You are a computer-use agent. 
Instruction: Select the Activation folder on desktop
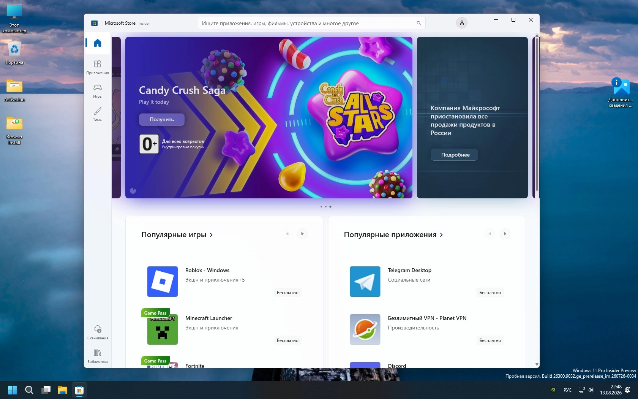pos(14,90)
